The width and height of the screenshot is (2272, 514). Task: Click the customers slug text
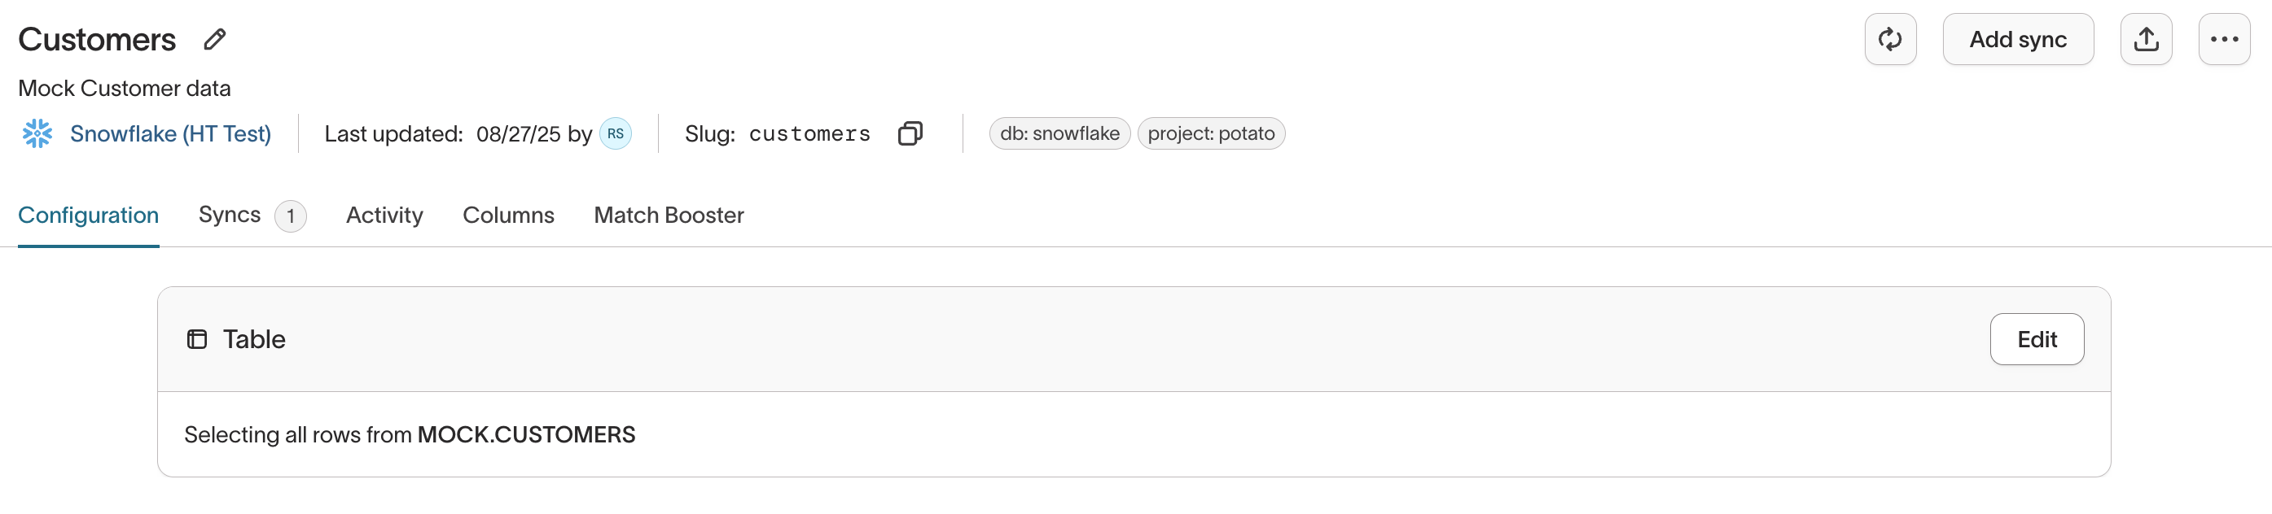click(x=809, y=133)
